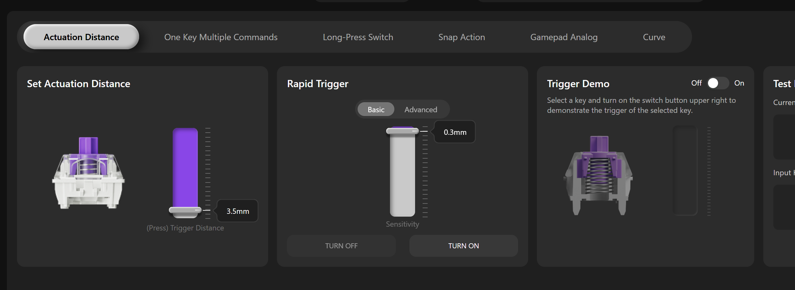
Task: Click the white switch illustration in Set Actuation Distance
Action: click(x=88, y=173)
